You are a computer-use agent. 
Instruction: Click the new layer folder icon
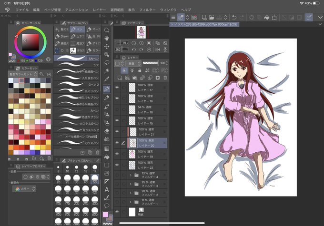click(135, 78)
